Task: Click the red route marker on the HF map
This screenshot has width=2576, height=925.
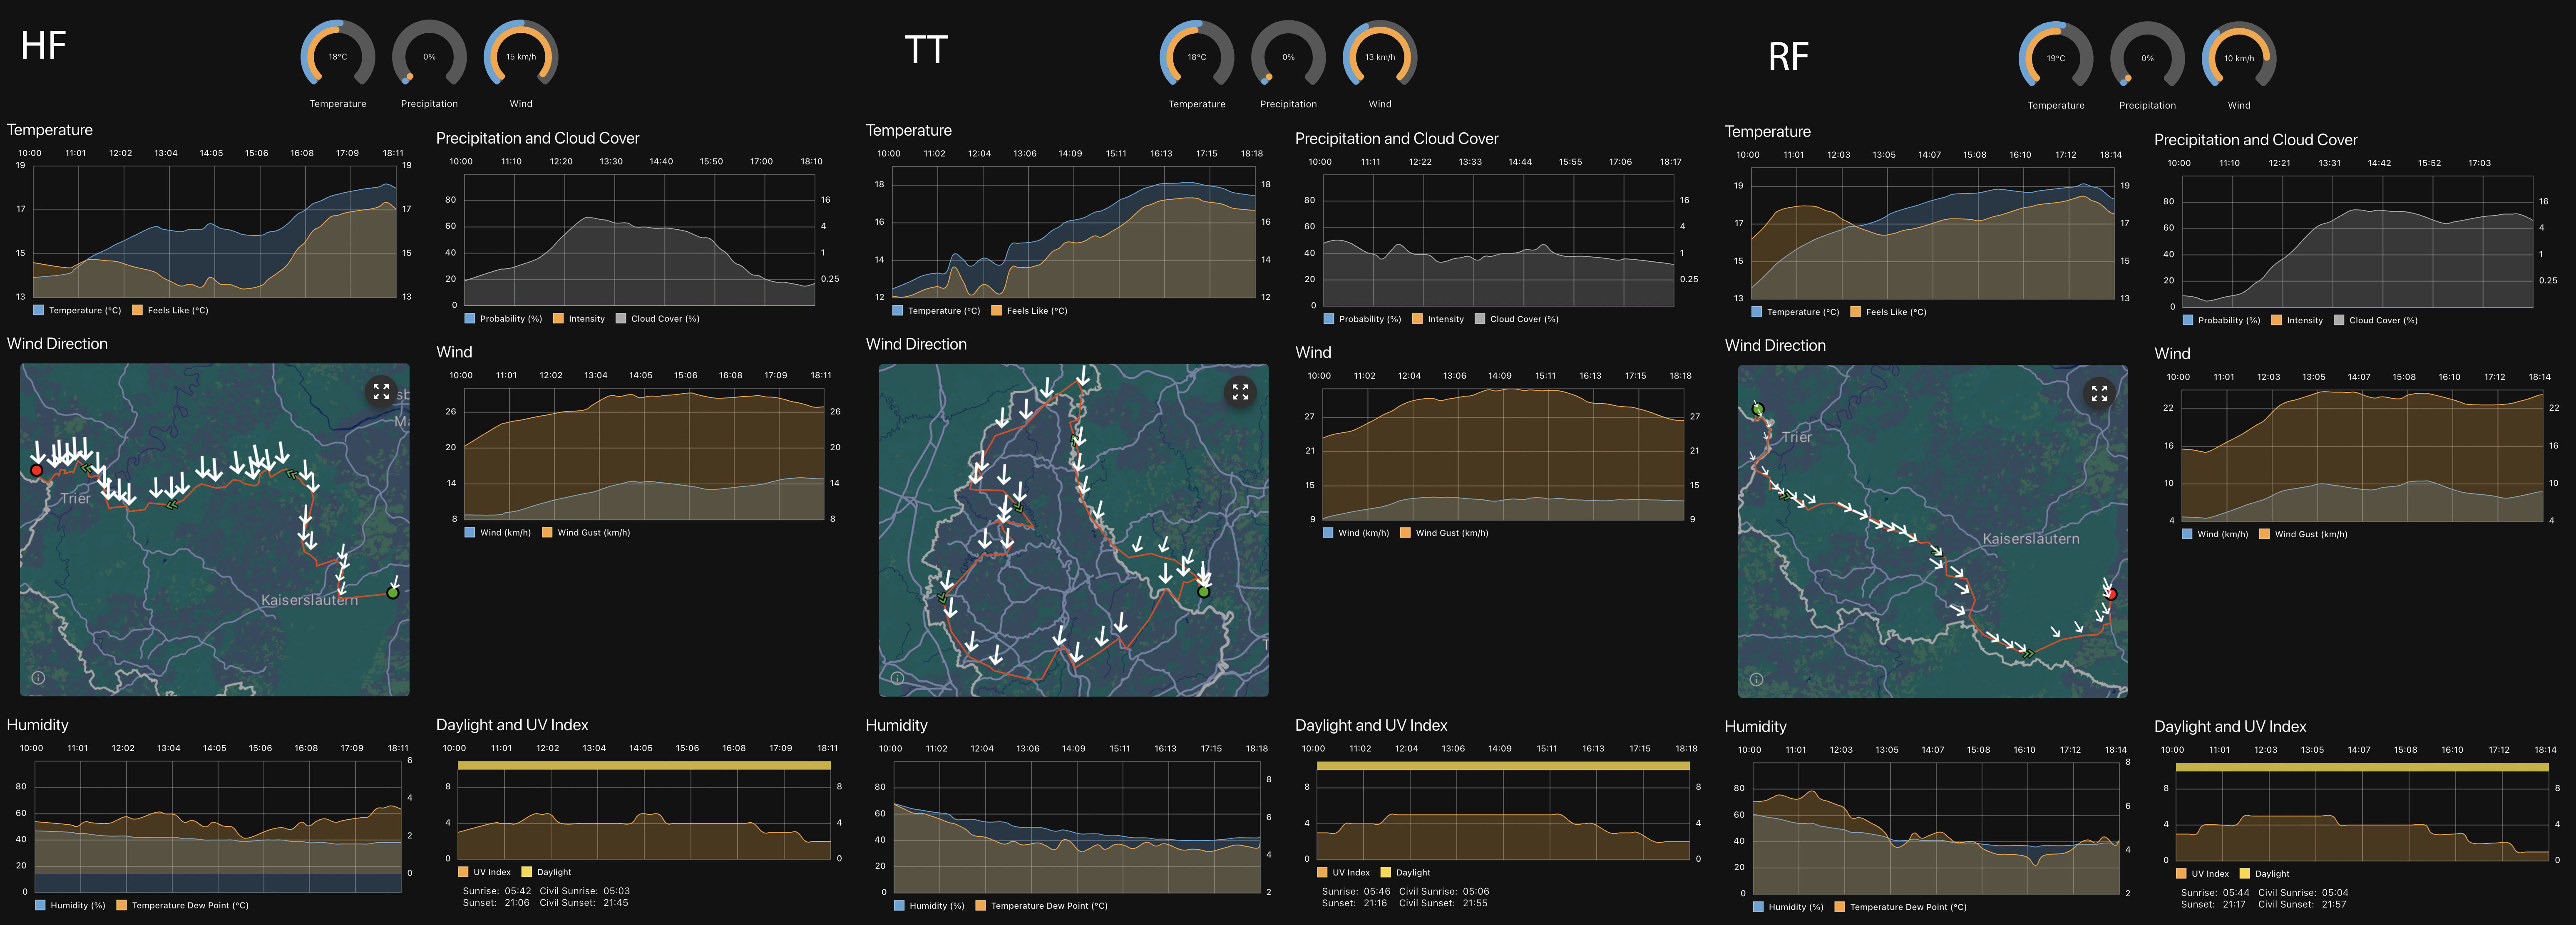Action: [x=37, y=470]
